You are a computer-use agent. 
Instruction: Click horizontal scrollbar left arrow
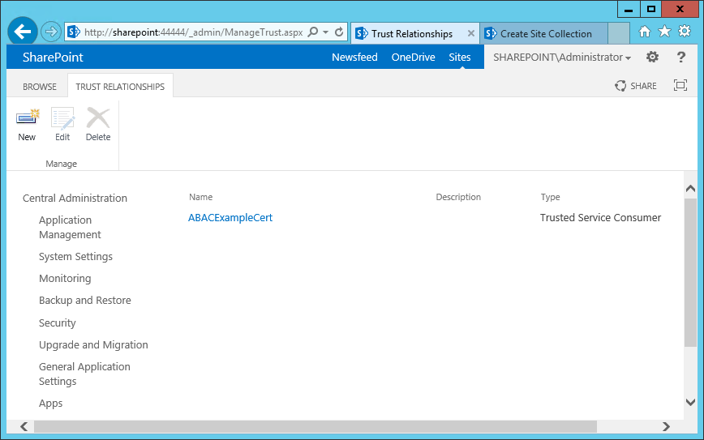click(x=24, y=426)
